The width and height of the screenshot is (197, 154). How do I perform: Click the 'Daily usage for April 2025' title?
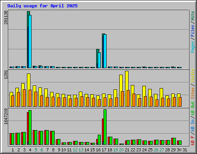42,6
